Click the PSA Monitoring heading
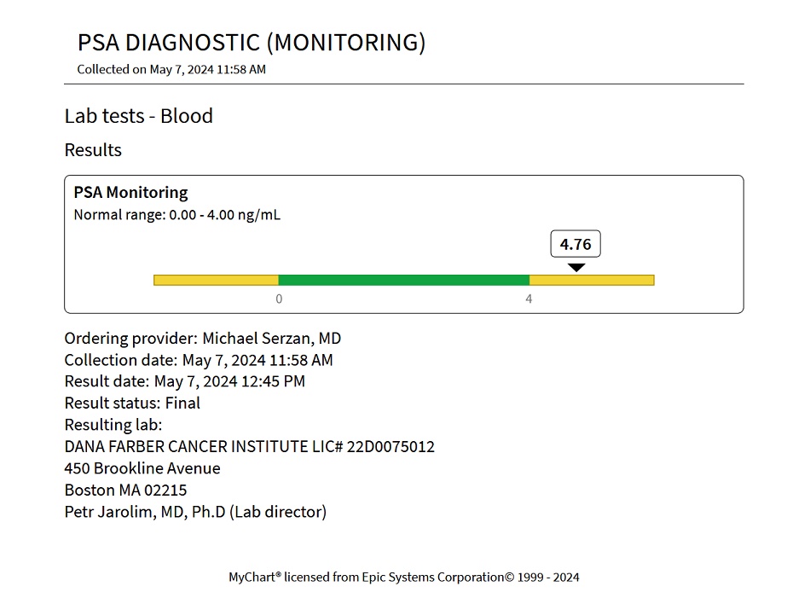The image size is (810, 598). (130, 193)
